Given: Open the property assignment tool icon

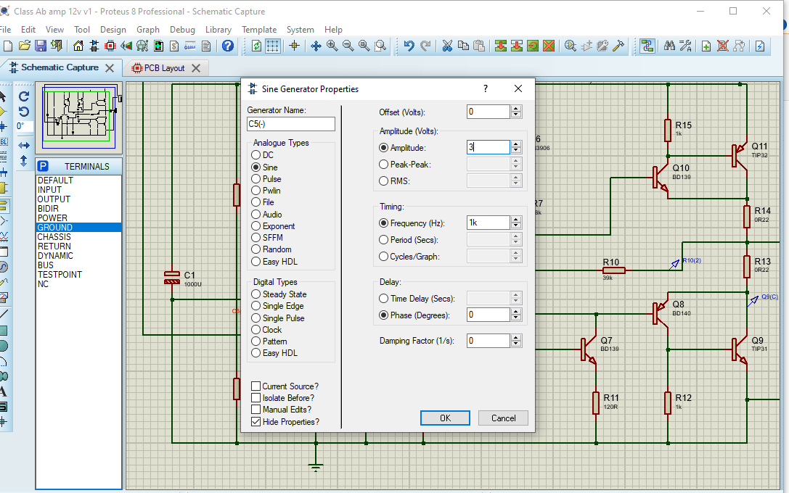Looking at the screenshot, I should pos(685,46).
